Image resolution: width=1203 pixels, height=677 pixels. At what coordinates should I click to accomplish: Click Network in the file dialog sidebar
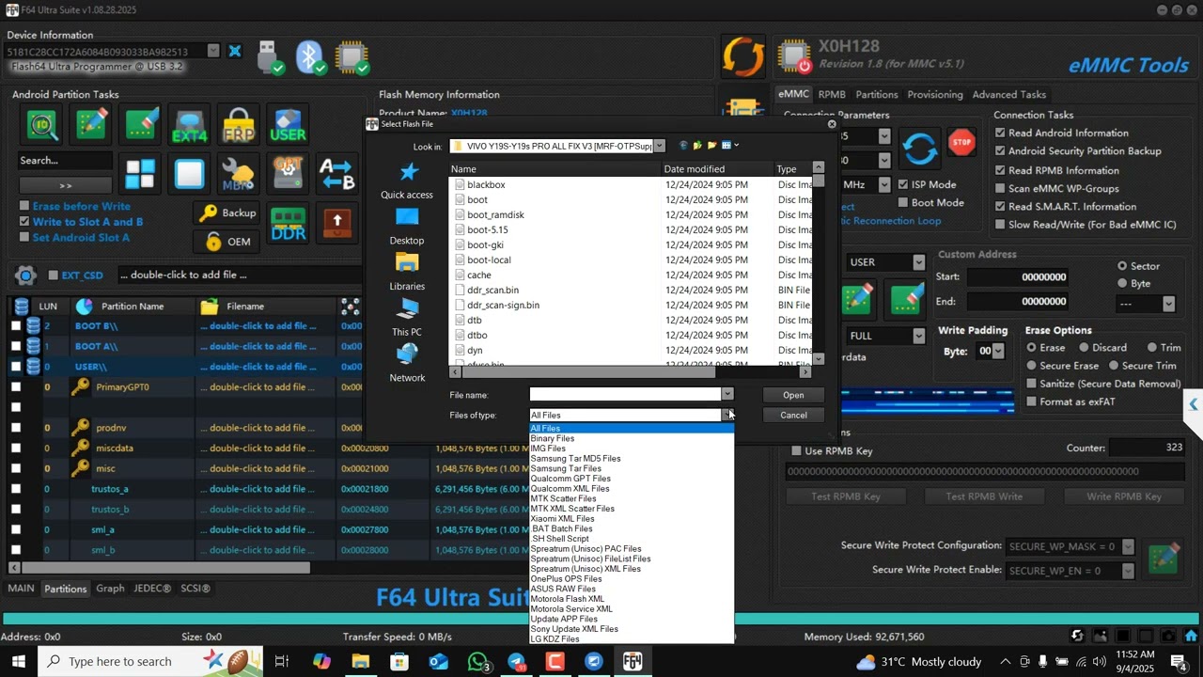tap(407, 363)
